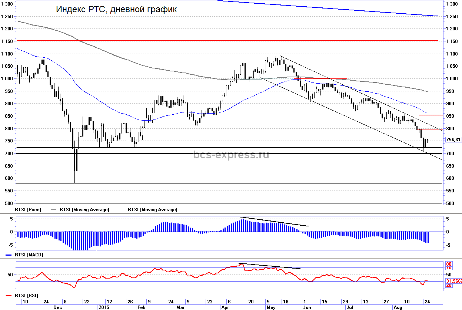This screenshot has width=462, height=310.
Task: Click the Apr label on time axis
Action: pos(225,307)
